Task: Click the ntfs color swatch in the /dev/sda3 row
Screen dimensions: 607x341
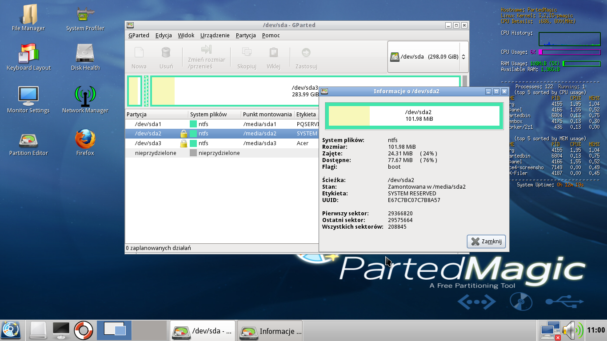Action: pos(193,143)
